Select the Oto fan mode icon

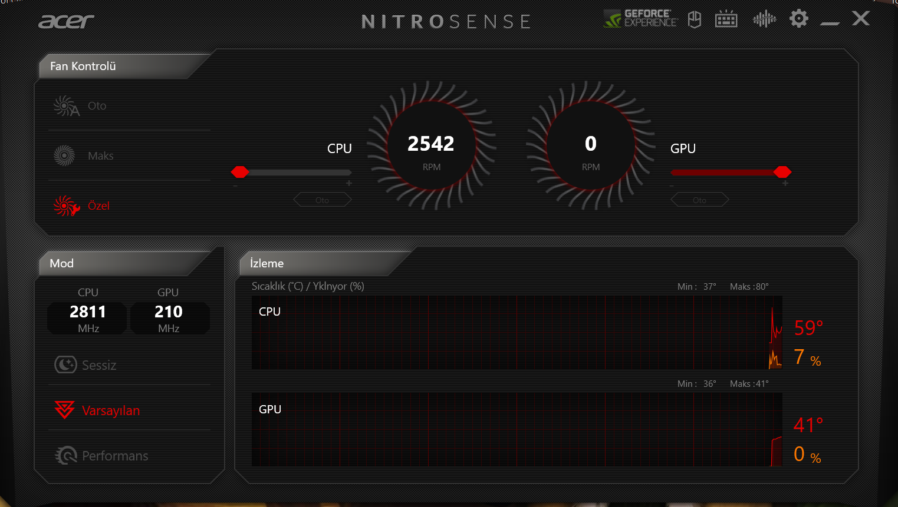click(x=66, y=106)
